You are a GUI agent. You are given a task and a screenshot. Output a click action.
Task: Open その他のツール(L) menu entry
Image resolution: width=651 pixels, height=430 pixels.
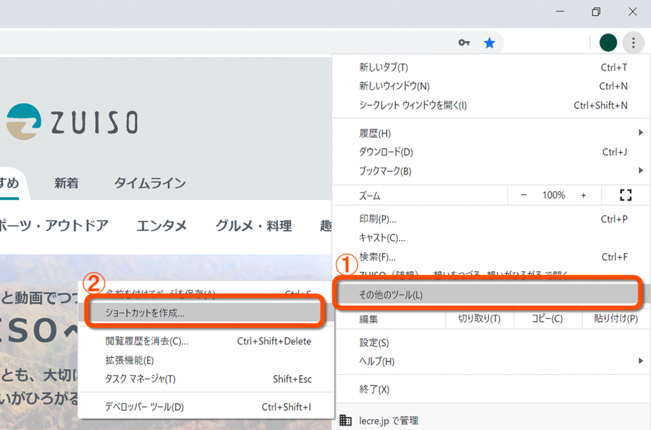(x=391, y=295)
